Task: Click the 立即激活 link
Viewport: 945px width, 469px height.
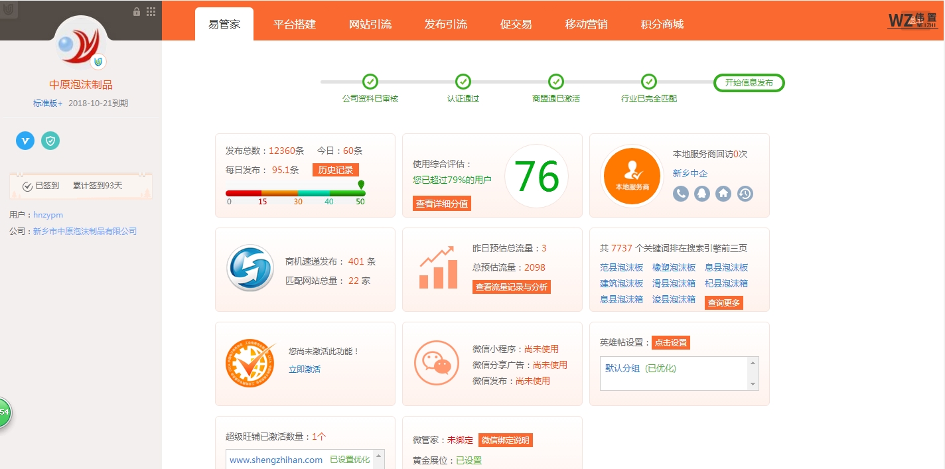Action: (x=305, y=369)
